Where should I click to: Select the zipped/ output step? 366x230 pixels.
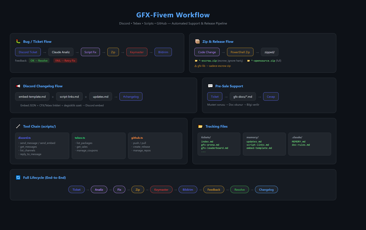point(270,52)
